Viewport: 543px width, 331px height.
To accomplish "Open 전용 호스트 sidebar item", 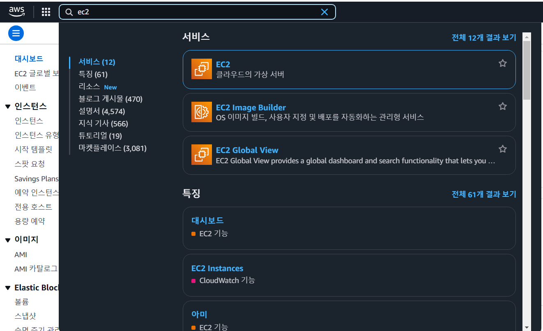I will tap(33, 207).
